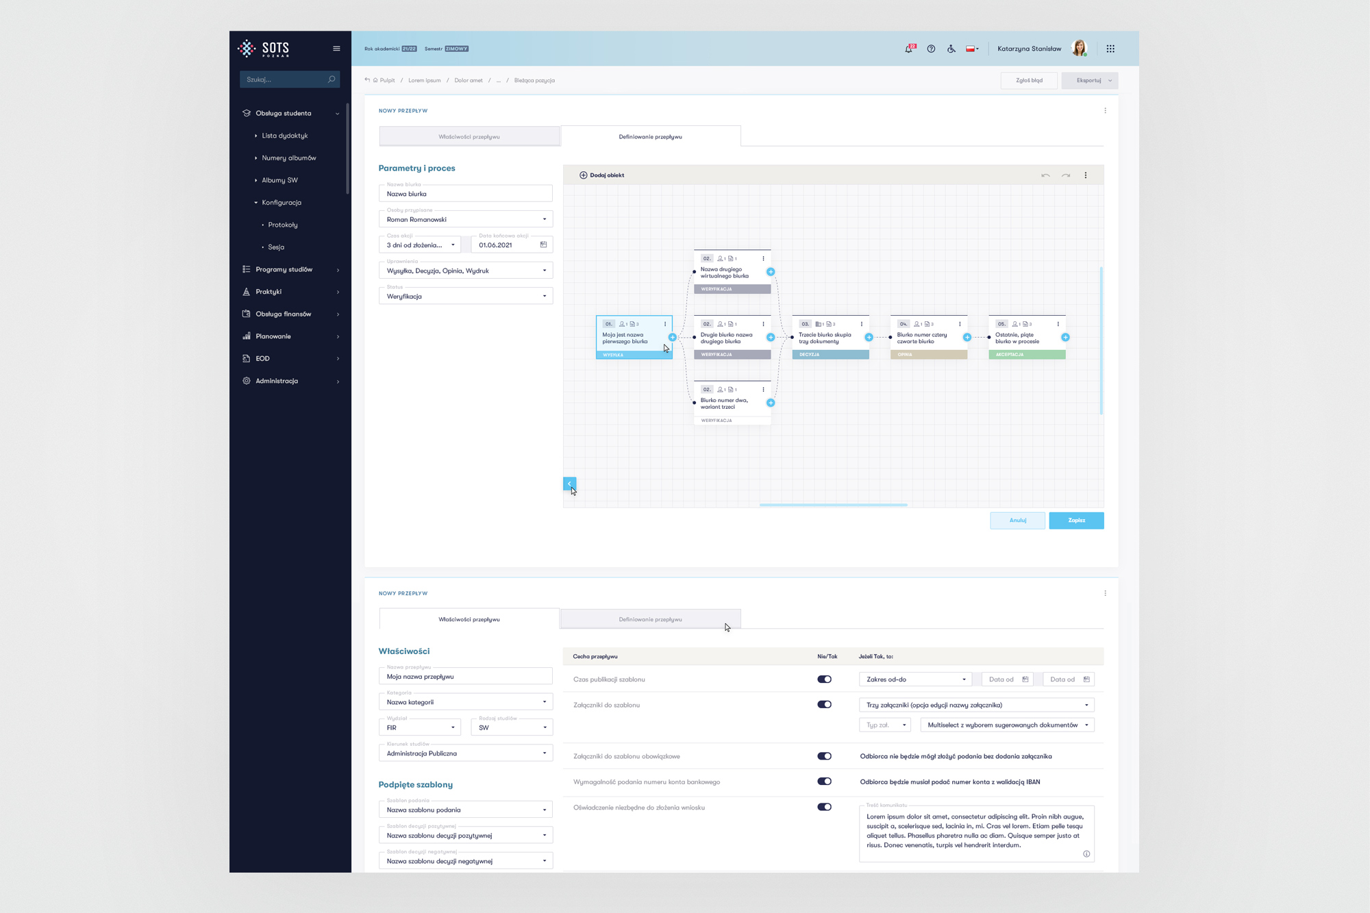Click the Zgłoś błąd button
1370x913 pixels.
tap(1029, 80)
